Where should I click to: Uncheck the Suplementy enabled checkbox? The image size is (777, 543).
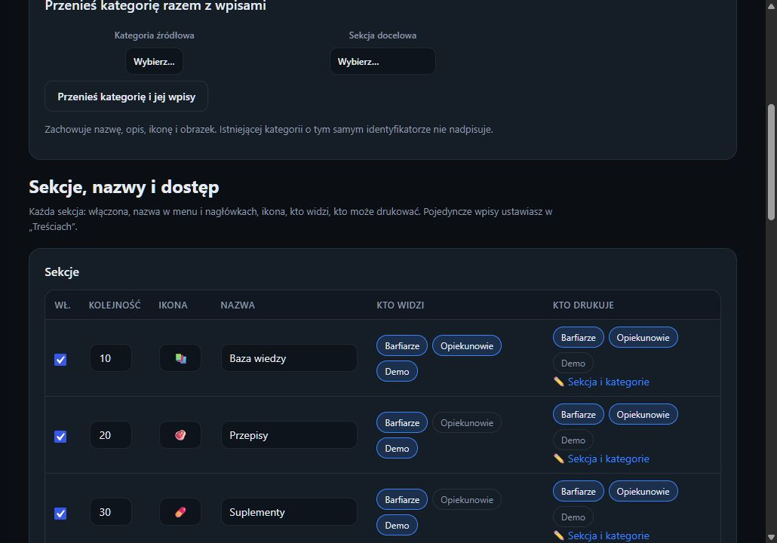pos(60,514)
